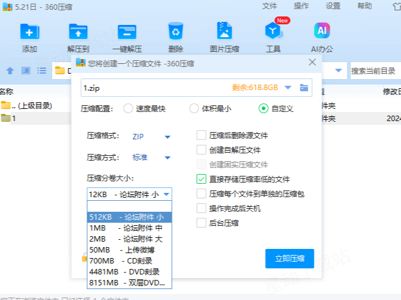Open the 文件 menu
The height and width of the screenshot is (300, 401).
(269, 6)
